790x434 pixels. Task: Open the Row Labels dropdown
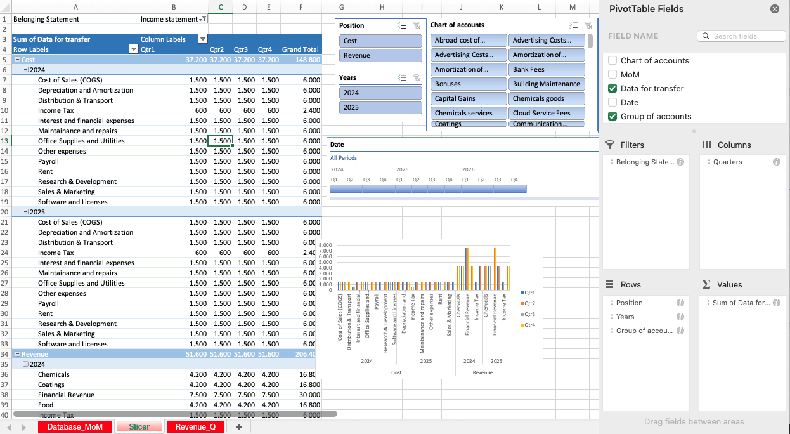[x=133, y=49]
